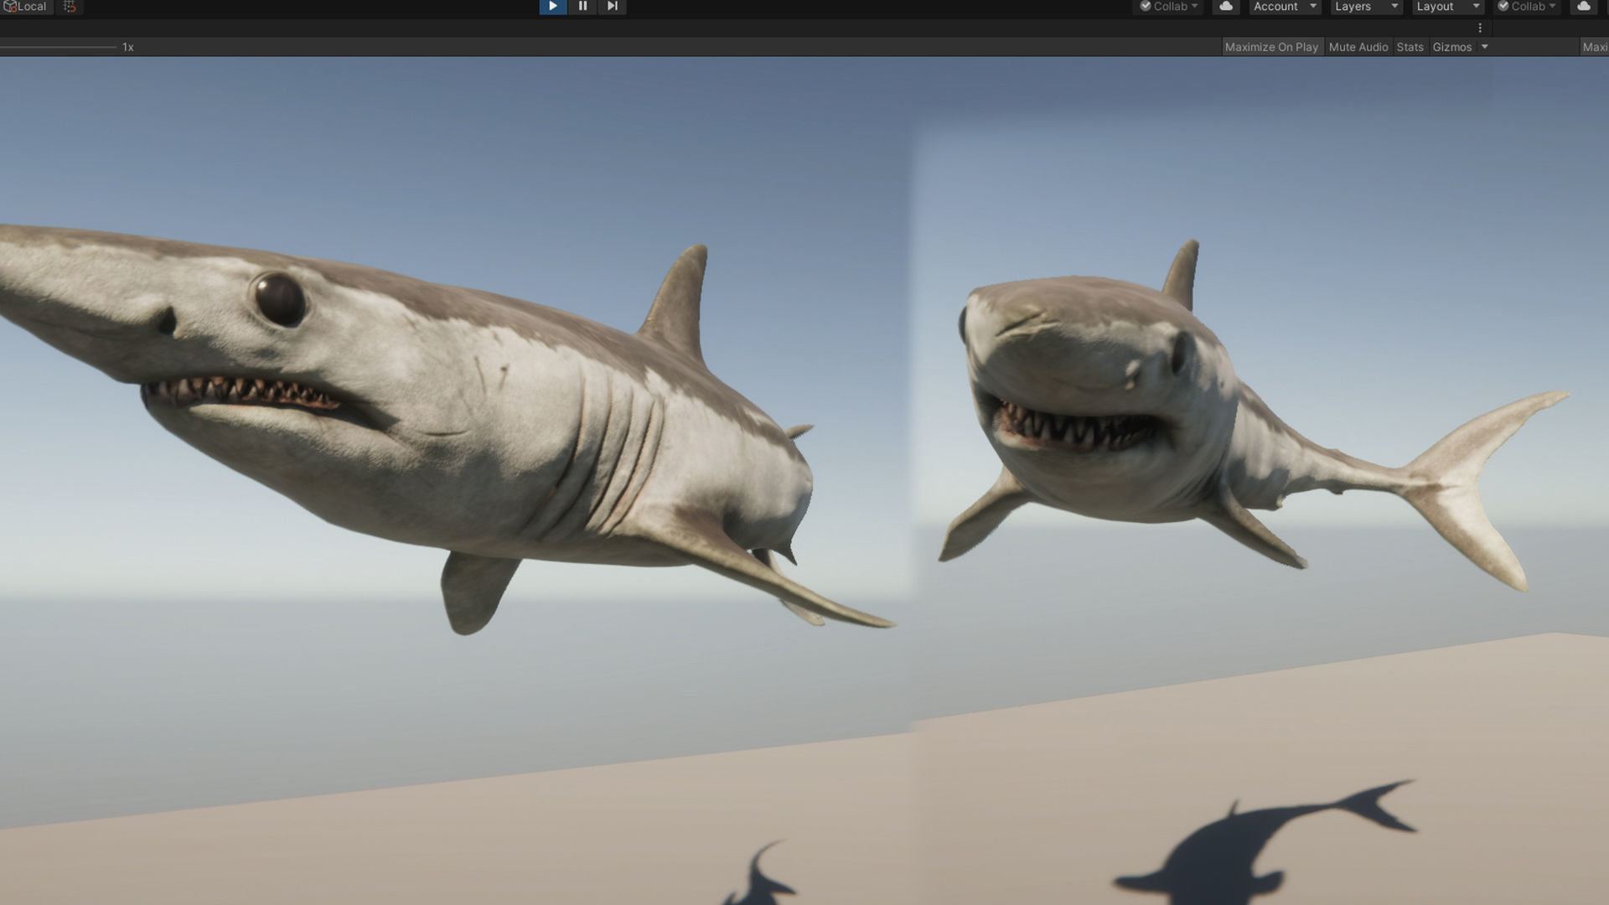Image resolution: width=1609 pixels, height=905 pixels.
Task: Enable Maximize On Play
Action: pos(1271,47)
